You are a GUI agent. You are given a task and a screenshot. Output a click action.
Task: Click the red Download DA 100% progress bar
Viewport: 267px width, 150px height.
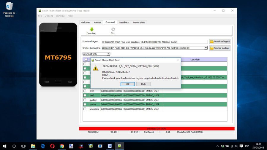157,129
